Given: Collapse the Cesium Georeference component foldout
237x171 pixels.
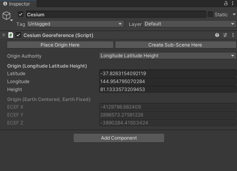Looking at the screenshot, I should [4, 35].
